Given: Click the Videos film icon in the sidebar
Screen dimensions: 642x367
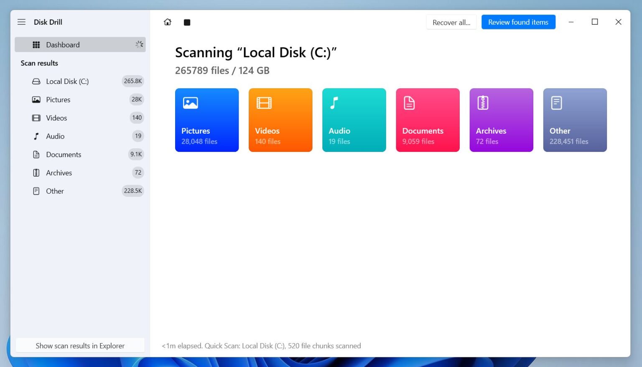Looking at the screenshot, I should click(36, 118).
